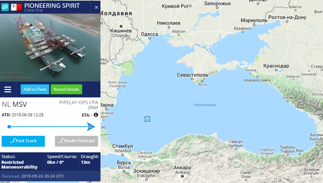Image resolution: width=323 pixels, height=183 pixels.
Task: Open Vessel Details
Action: click(x=66, y=89)
